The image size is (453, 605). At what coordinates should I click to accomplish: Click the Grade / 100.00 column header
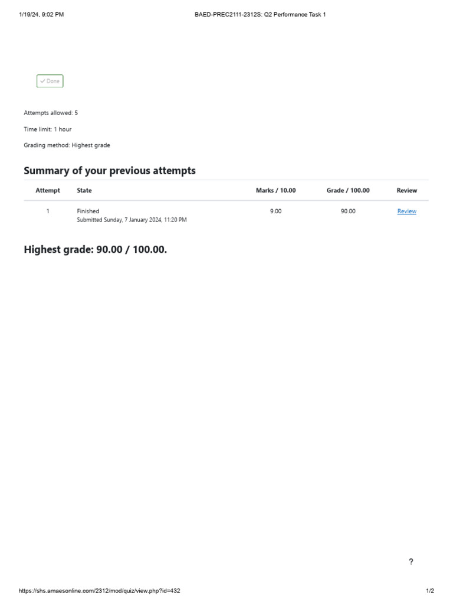pos(348,191)
